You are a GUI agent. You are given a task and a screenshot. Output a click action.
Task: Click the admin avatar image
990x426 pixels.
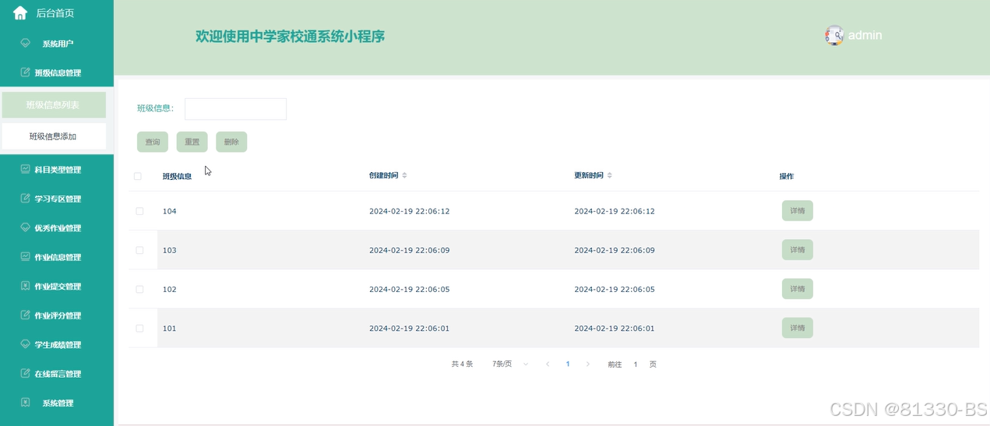point(834,35)
